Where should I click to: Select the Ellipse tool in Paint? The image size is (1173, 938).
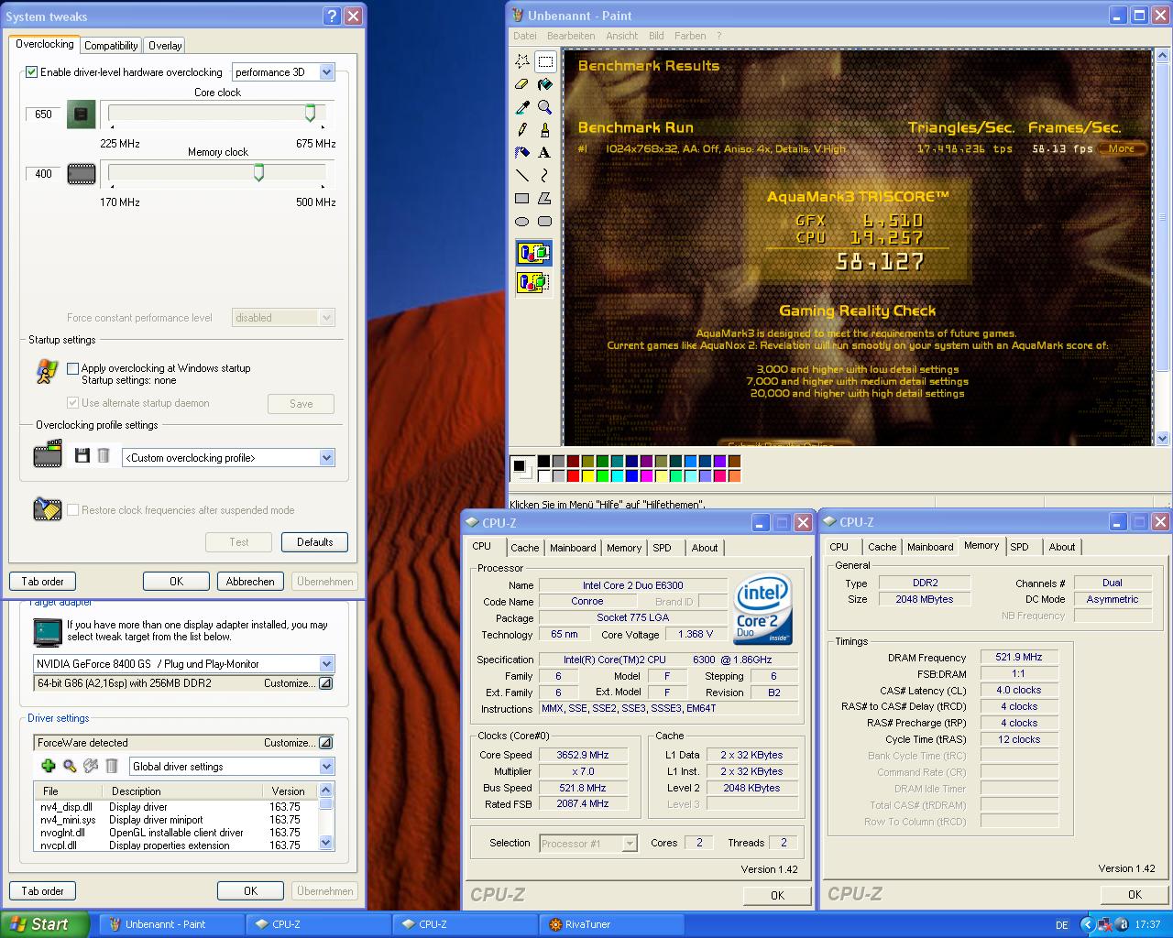[x=522, y=221]
